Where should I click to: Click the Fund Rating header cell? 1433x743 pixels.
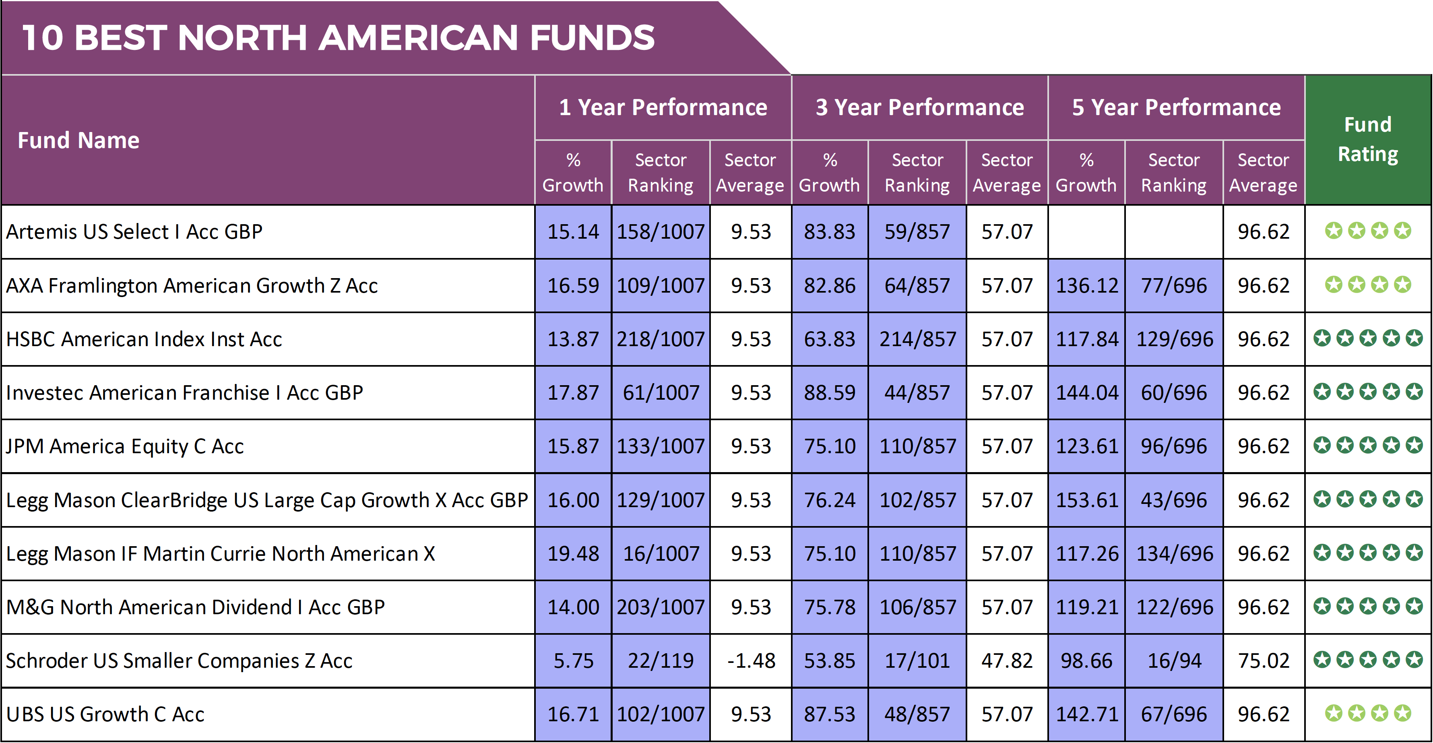(x=1368, y=139)
